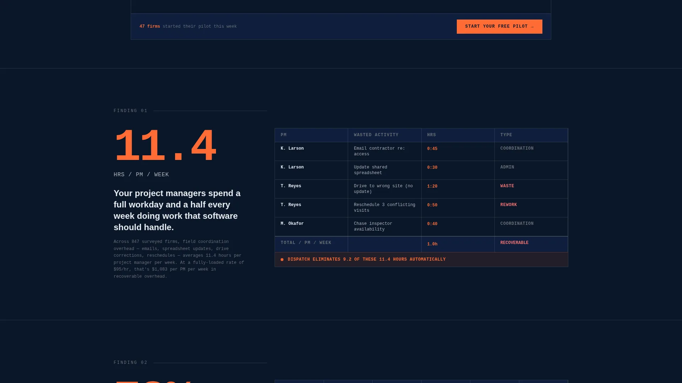
Task: Click the big 11.4 statistic
Action: point(165,146)
